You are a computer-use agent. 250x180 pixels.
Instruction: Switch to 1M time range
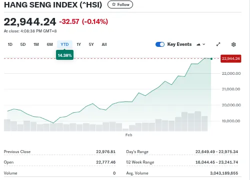tap(36, 44)
